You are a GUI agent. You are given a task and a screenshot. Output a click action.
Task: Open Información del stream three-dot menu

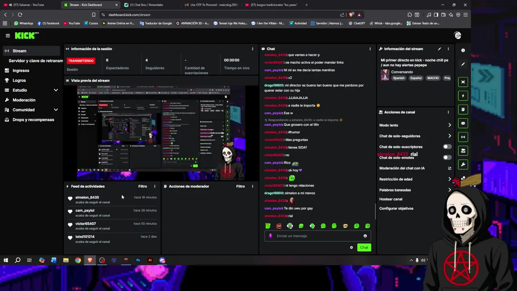(x=448, y=49)
